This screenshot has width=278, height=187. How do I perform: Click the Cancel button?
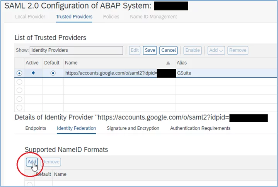point(169,50)
